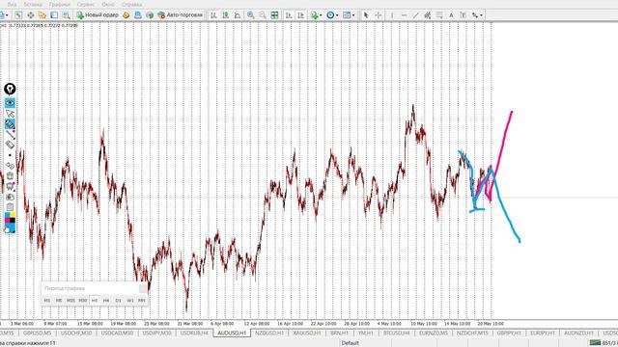The height and width of the screenshot is (347, 618).
Task: Open the Справка menu
Action: pyautogui.click(x=131, y=4)
